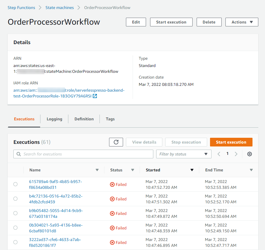This screenshot has width=265, height=250.
Task: Open the Definition tab
Action: (x=84, y=119)
